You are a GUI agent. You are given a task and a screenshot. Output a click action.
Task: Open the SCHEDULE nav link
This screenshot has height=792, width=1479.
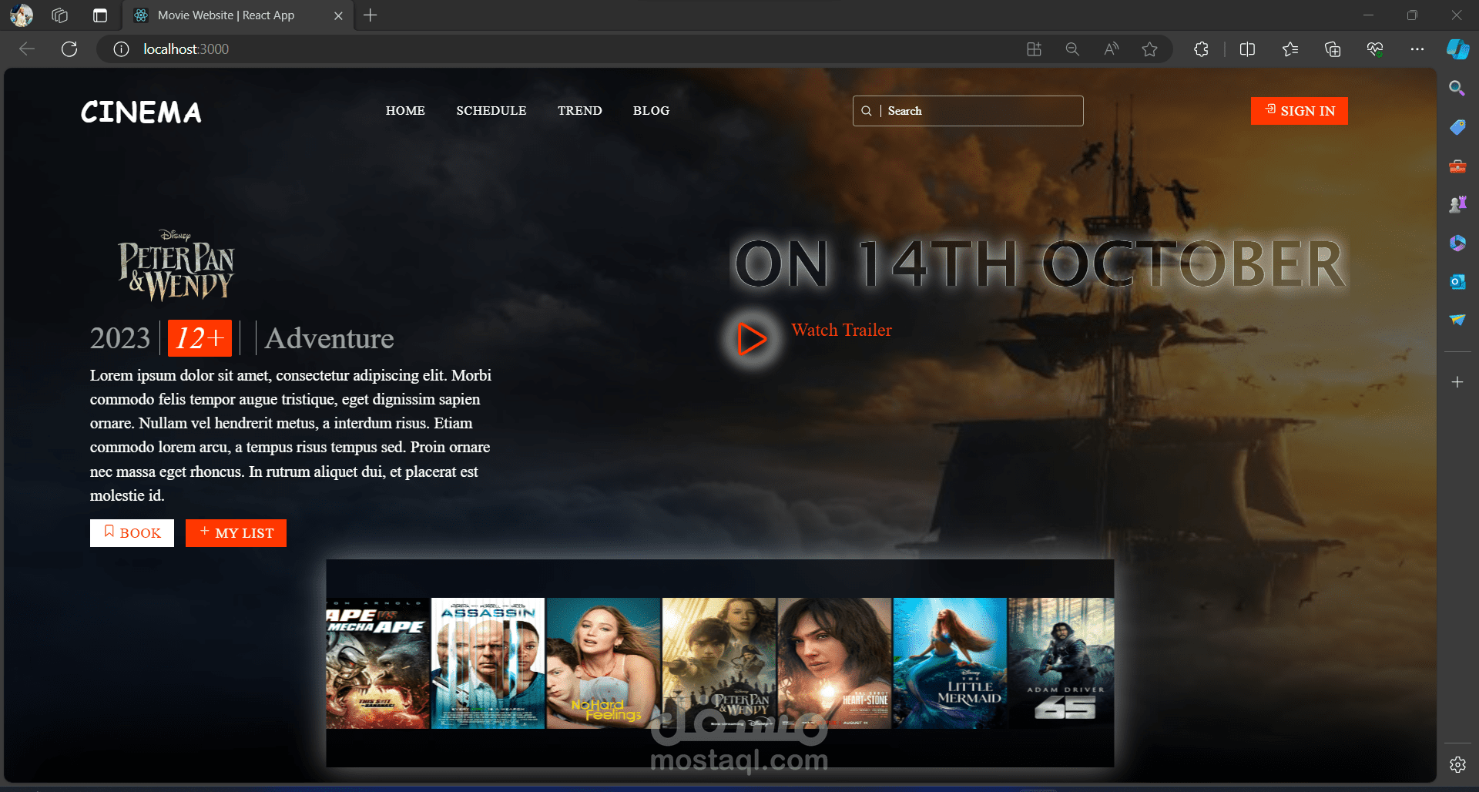click(491, 111)
